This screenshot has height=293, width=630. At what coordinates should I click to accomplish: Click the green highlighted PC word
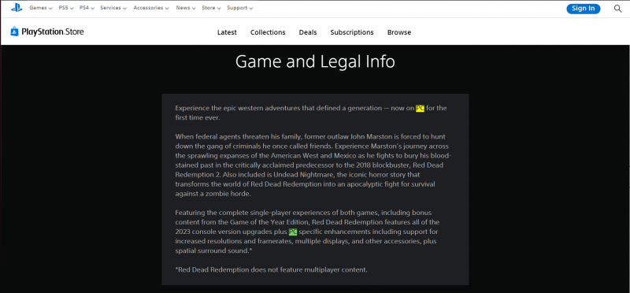tap(293, 232)
